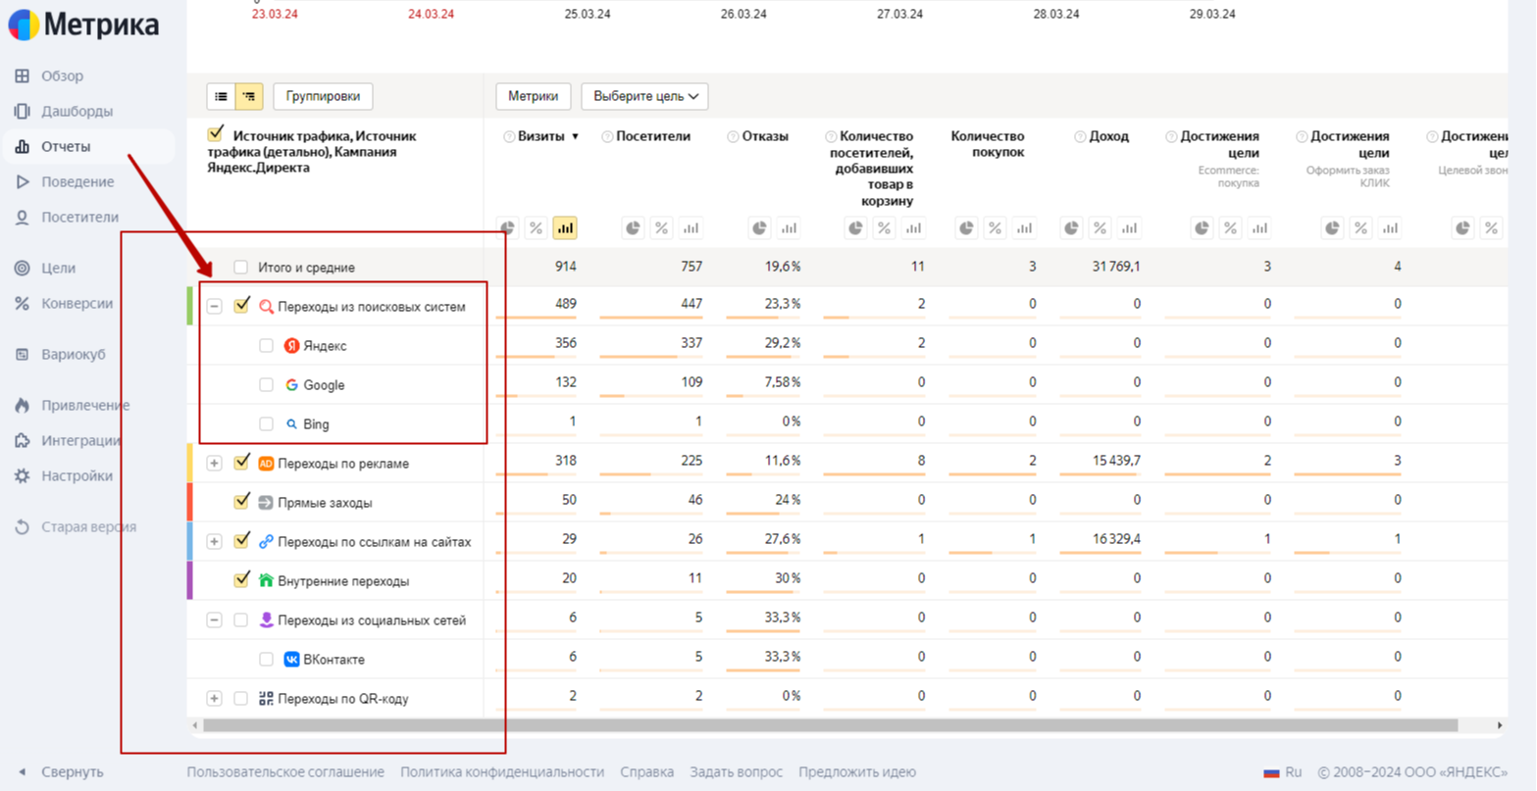The width and height of the screenshot is (1537, 791).
Task: Check the Bing row checkbox
Action: 266,424
